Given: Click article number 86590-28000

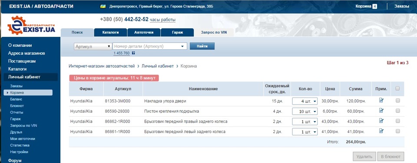Looking at the screenshot, I should (117, 111).
